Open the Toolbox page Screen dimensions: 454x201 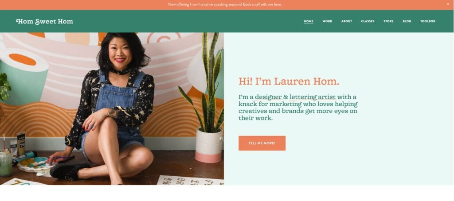[427, 21]
